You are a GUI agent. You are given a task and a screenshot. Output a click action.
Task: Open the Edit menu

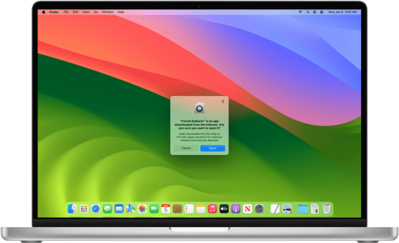(x=76, y=12)
